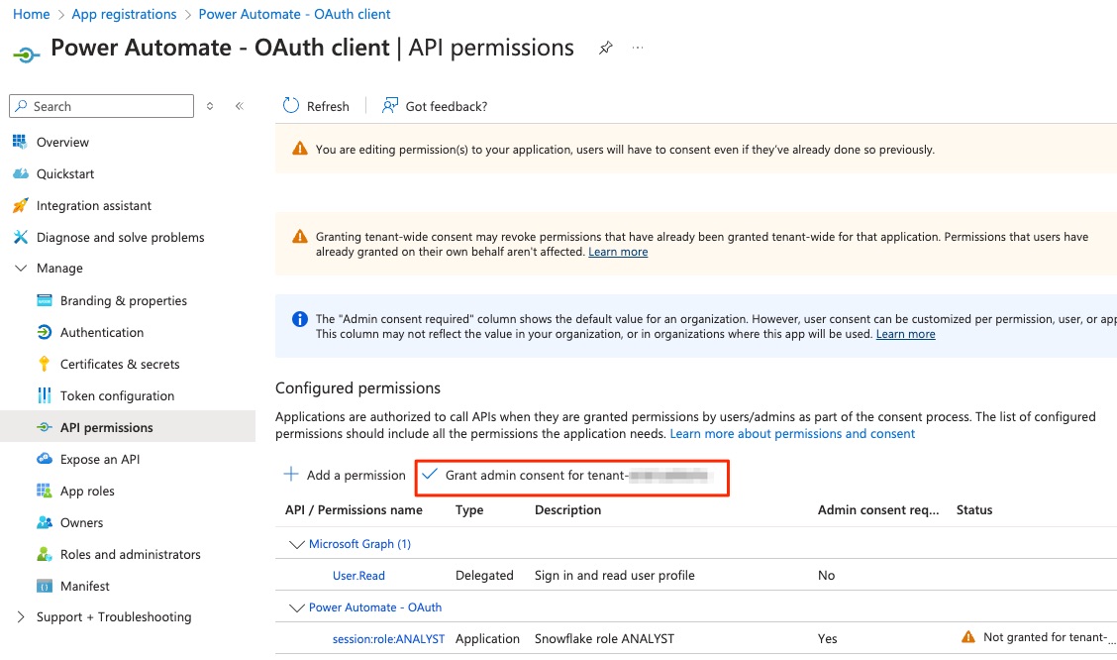The height and width of the screenshot is (660, 1117).
Task: Click the pin icon beside the page title
Action: (605, 48)
